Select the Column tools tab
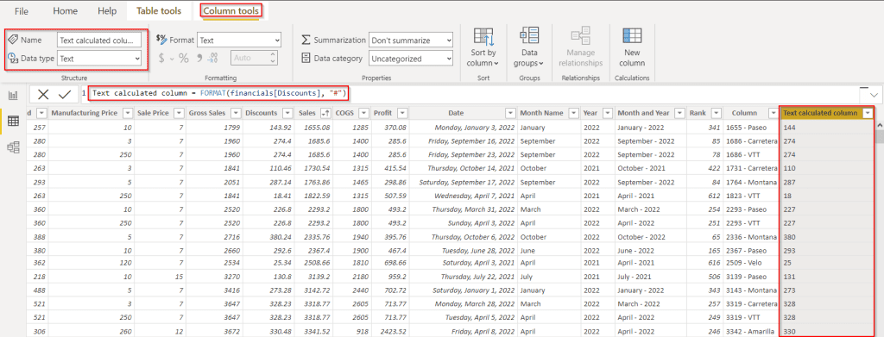Image resolution: width=884 pixels, height=337 pixels. tap(231, 11)
